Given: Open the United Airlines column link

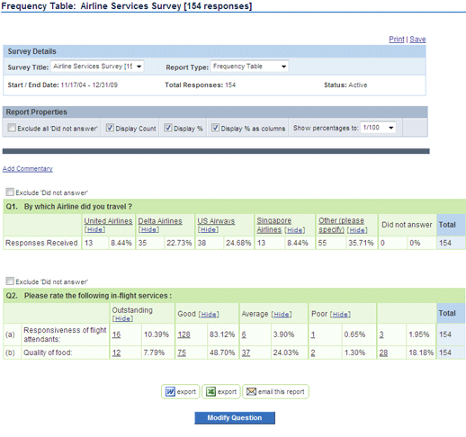Looking at the screenshot, I should pos(108,221).
